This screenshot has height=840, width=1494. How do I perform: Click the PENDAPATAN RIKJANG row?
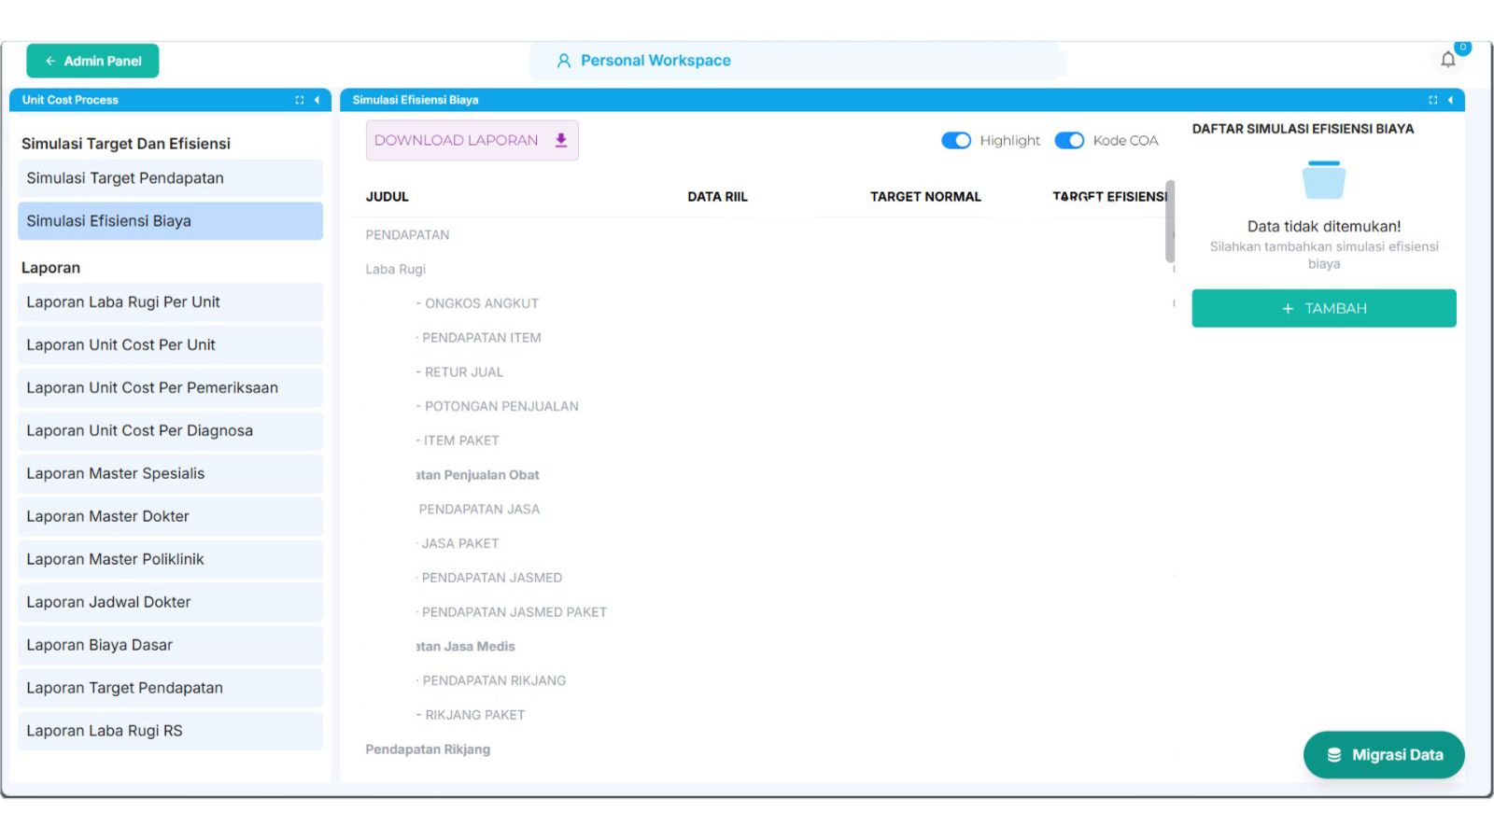761,680
